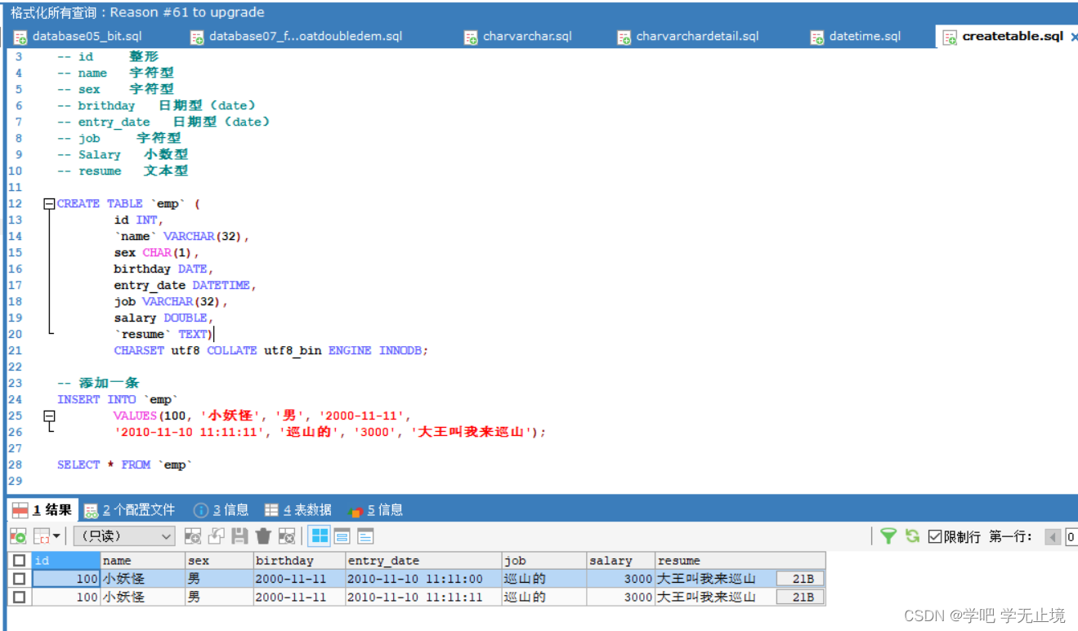Switch to text view mode

pyautogui.click(x=365, y=536)
